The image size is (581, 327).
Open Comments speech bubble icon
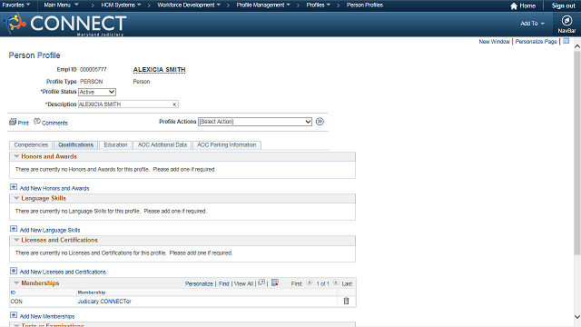[x=37, y=121]
